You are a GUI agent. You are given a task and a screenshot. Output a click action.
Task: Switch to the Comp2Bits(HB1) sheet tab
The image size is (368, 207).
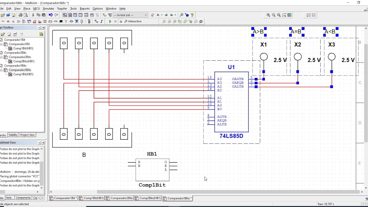148,198
